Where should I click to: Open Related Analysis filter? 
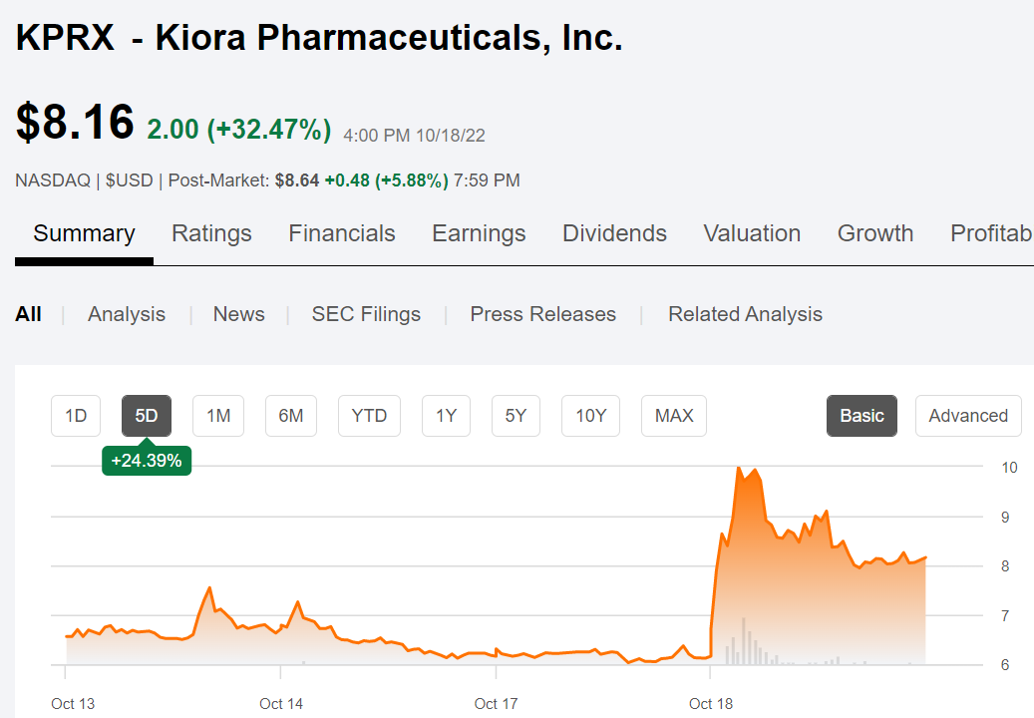tap(745, 314)
